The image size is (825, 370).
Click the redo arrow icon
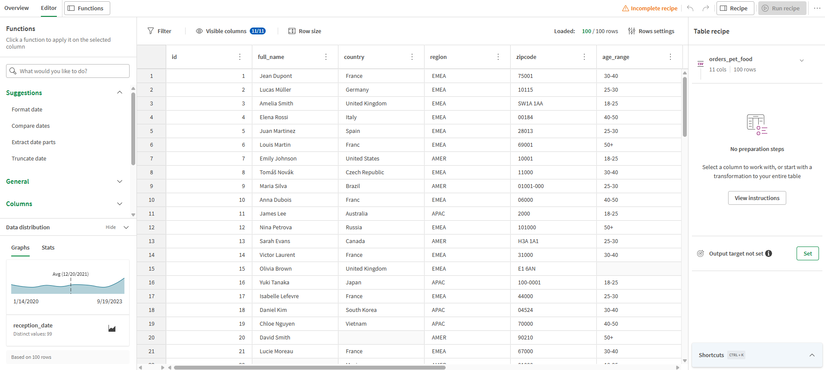(705, 8)
